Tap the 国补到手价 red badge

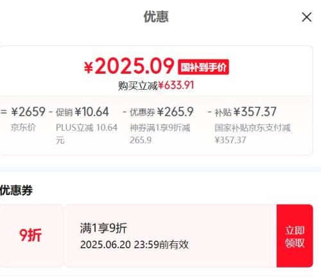204,67
